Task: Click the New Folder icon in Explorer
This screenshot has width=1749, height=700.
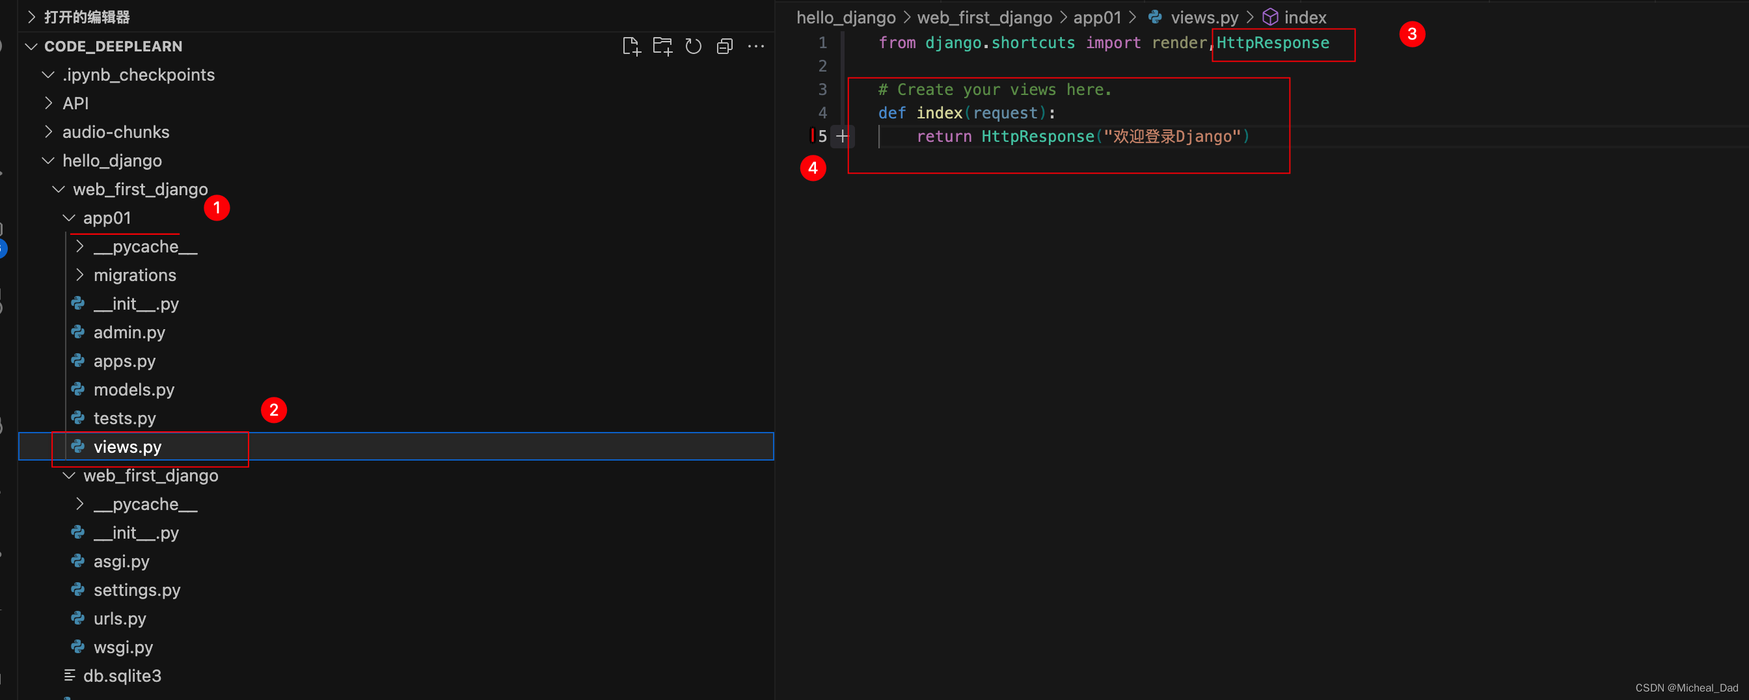Action: (662, 46)
